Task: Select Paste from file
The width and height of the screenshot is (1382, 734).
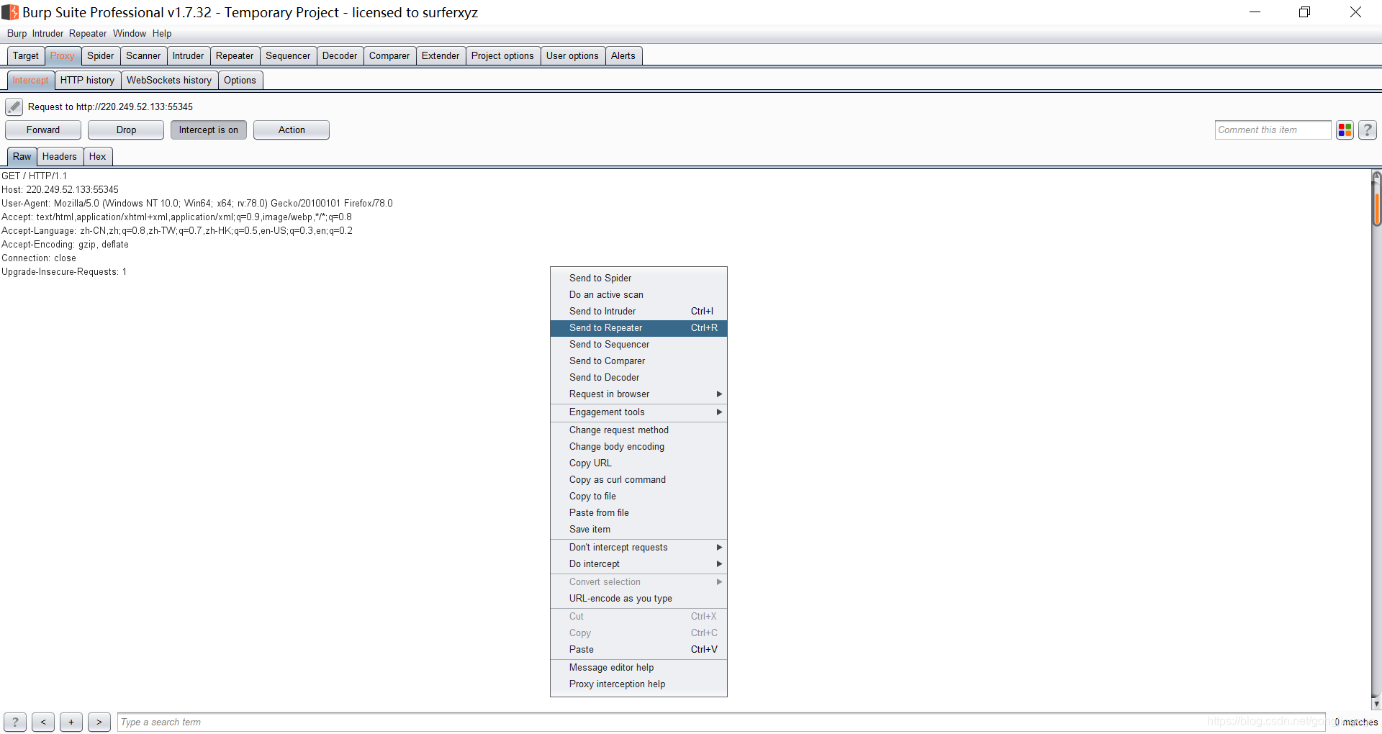Action: point(638,513)
